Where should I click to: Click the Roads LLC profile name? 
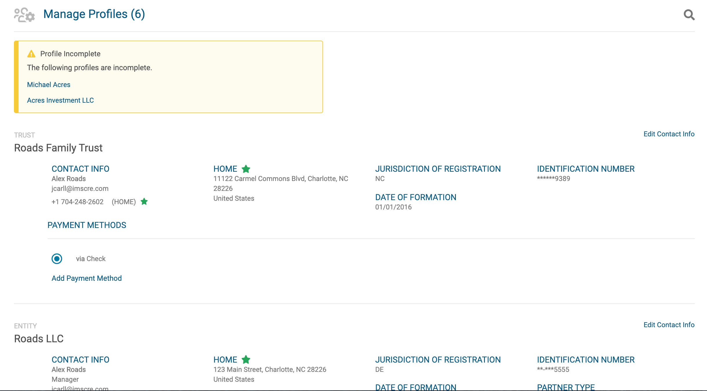(39, 339)
